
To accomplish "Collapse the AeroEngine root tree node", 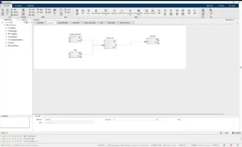I will pos(4,25).
